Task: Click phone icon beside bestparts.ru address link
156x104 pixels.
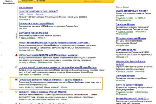Action: [x=117, y=18]
